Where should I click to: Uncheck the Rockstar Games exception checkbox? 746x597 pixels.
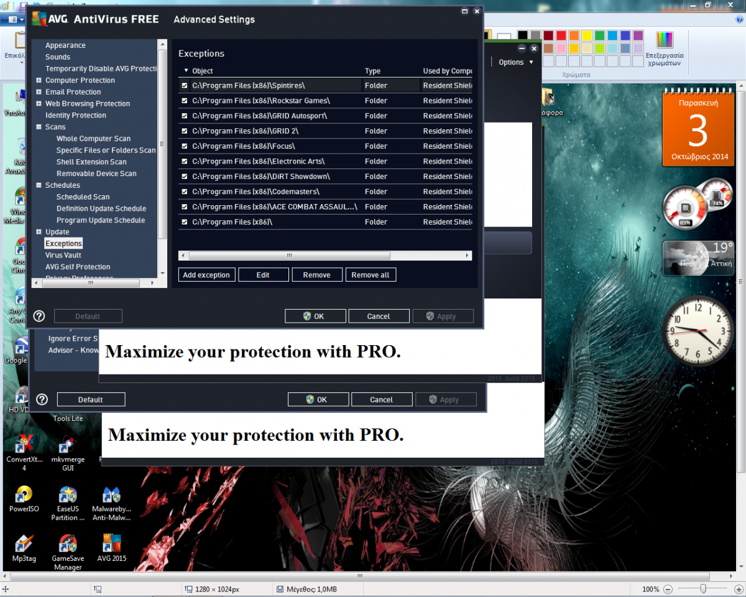click(185, 101)
